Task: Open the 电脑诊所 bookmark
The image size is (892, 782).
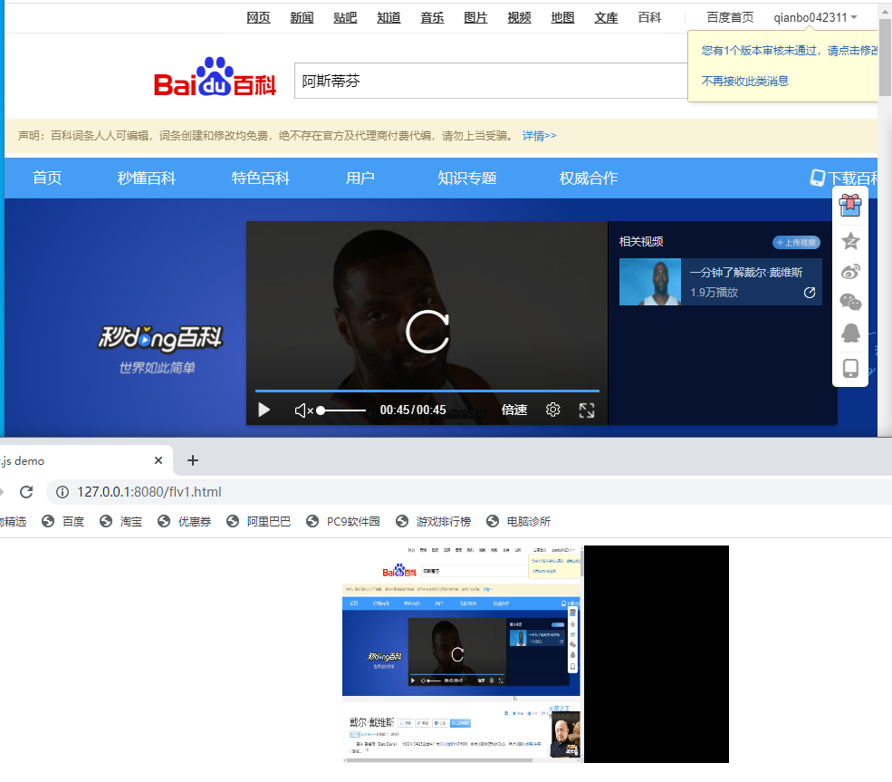Action: pos(519,521)
